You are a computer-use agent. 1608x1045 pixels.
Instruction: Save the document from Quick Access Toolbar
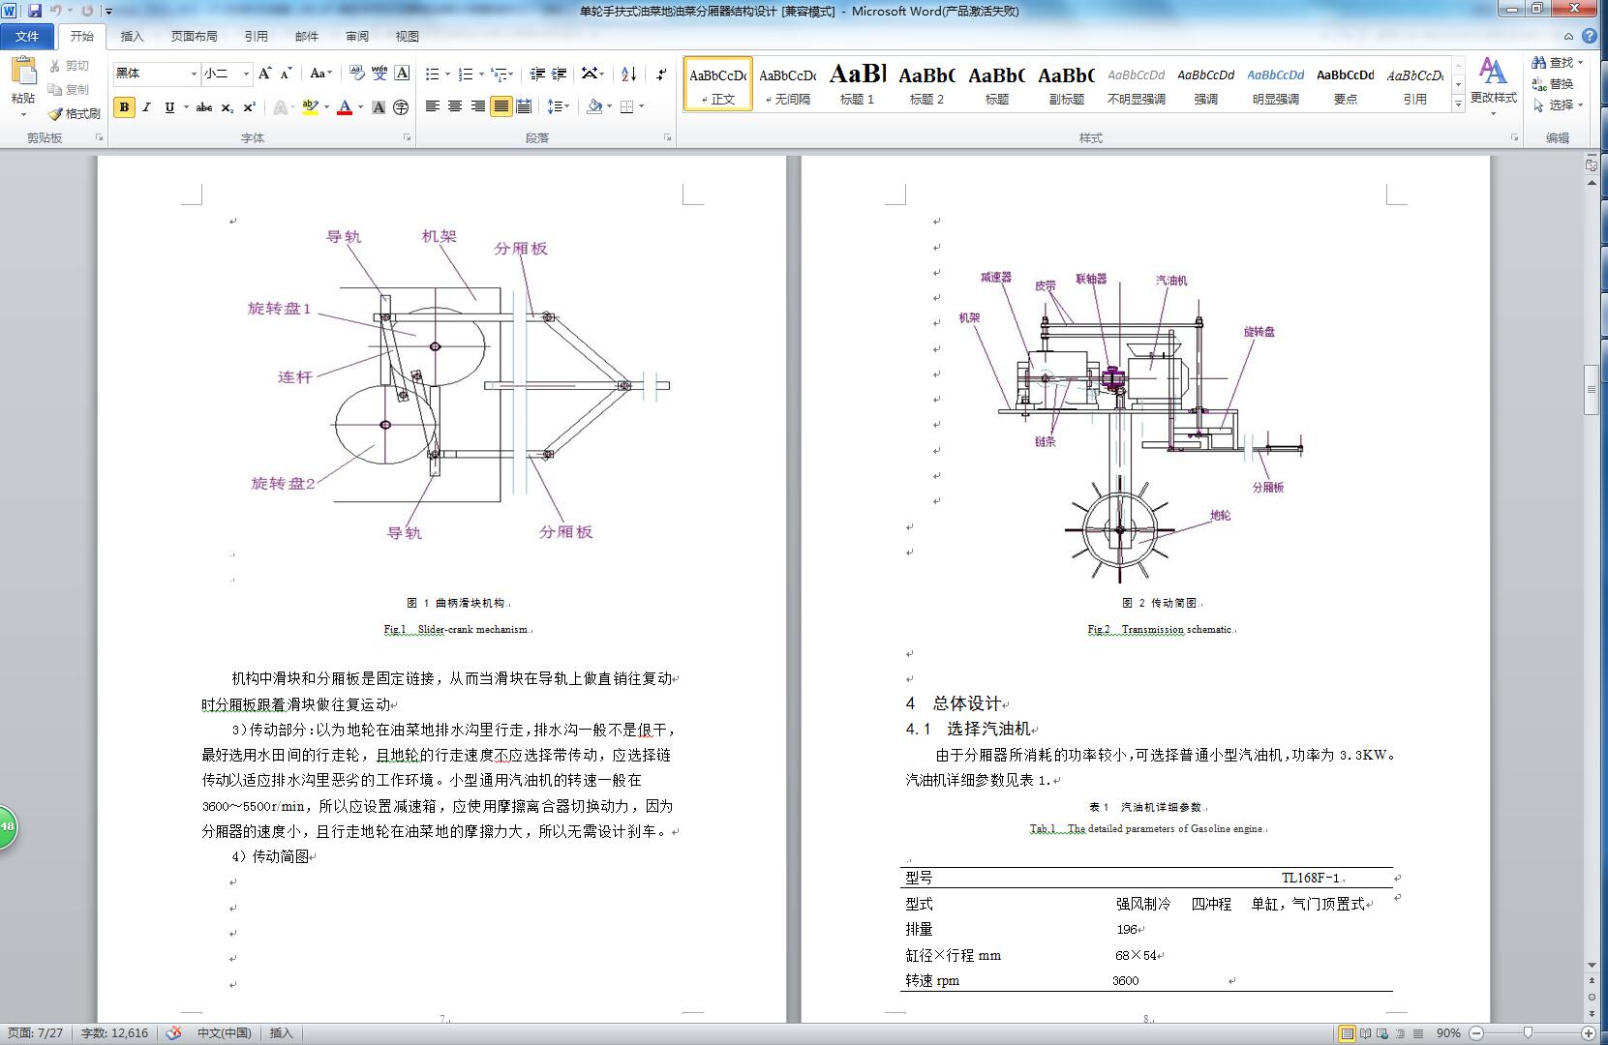click(35, 11)
